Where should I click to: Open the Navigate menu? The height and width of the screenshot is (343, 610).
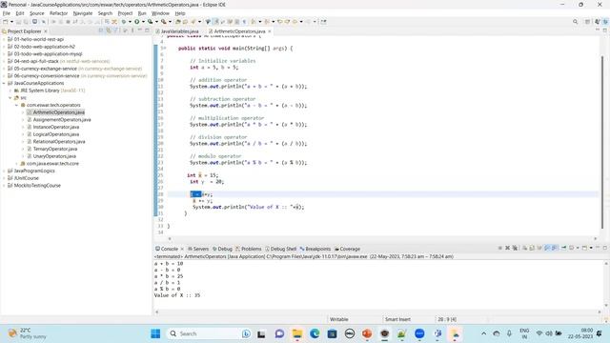click(83, 13)
